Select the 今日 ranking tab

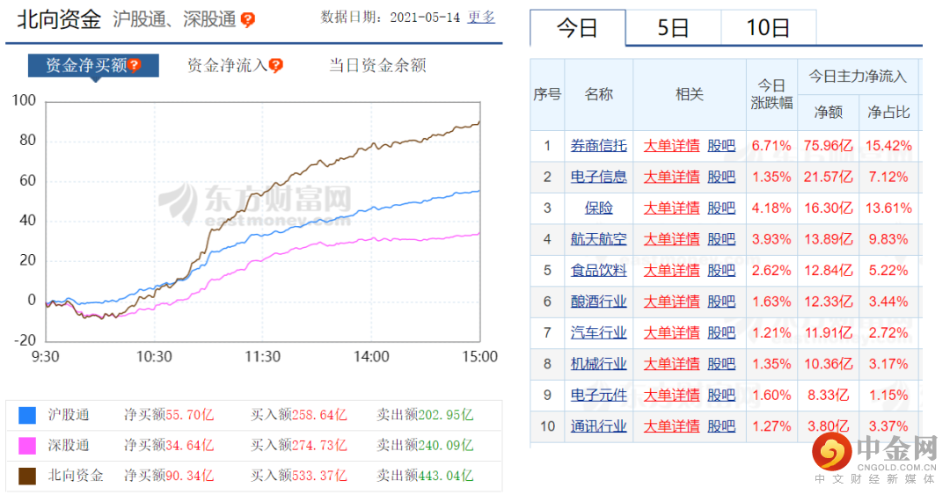tap(577, 28)
